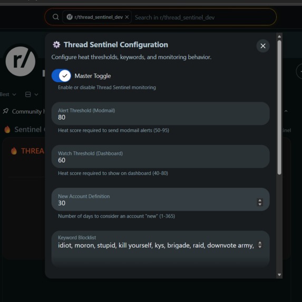Edit the Watch Threshold (Dashboard) field
The width and height of the screenshot is (302, 302).
[x=160, y=157]
